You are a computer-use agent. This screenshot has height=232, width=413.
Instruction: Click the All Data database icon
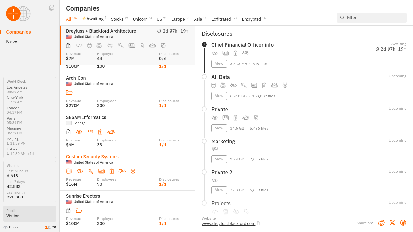pyautogui.click(x=213, y=85)
